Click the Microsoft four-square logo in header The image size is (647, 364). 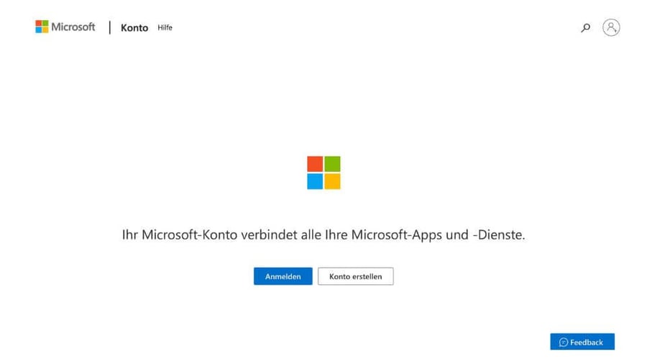tap(42, 27)
